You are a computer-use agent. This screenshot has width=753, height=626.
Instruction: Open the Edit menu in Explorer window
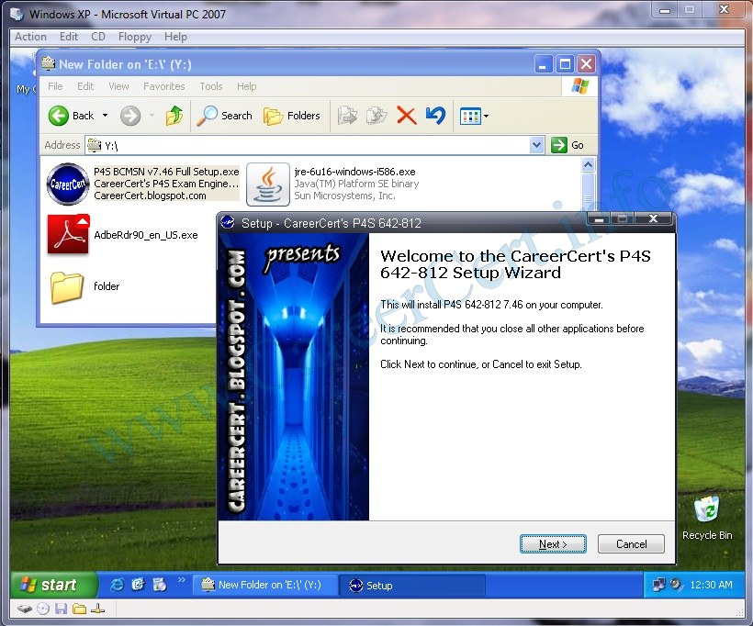85,86
